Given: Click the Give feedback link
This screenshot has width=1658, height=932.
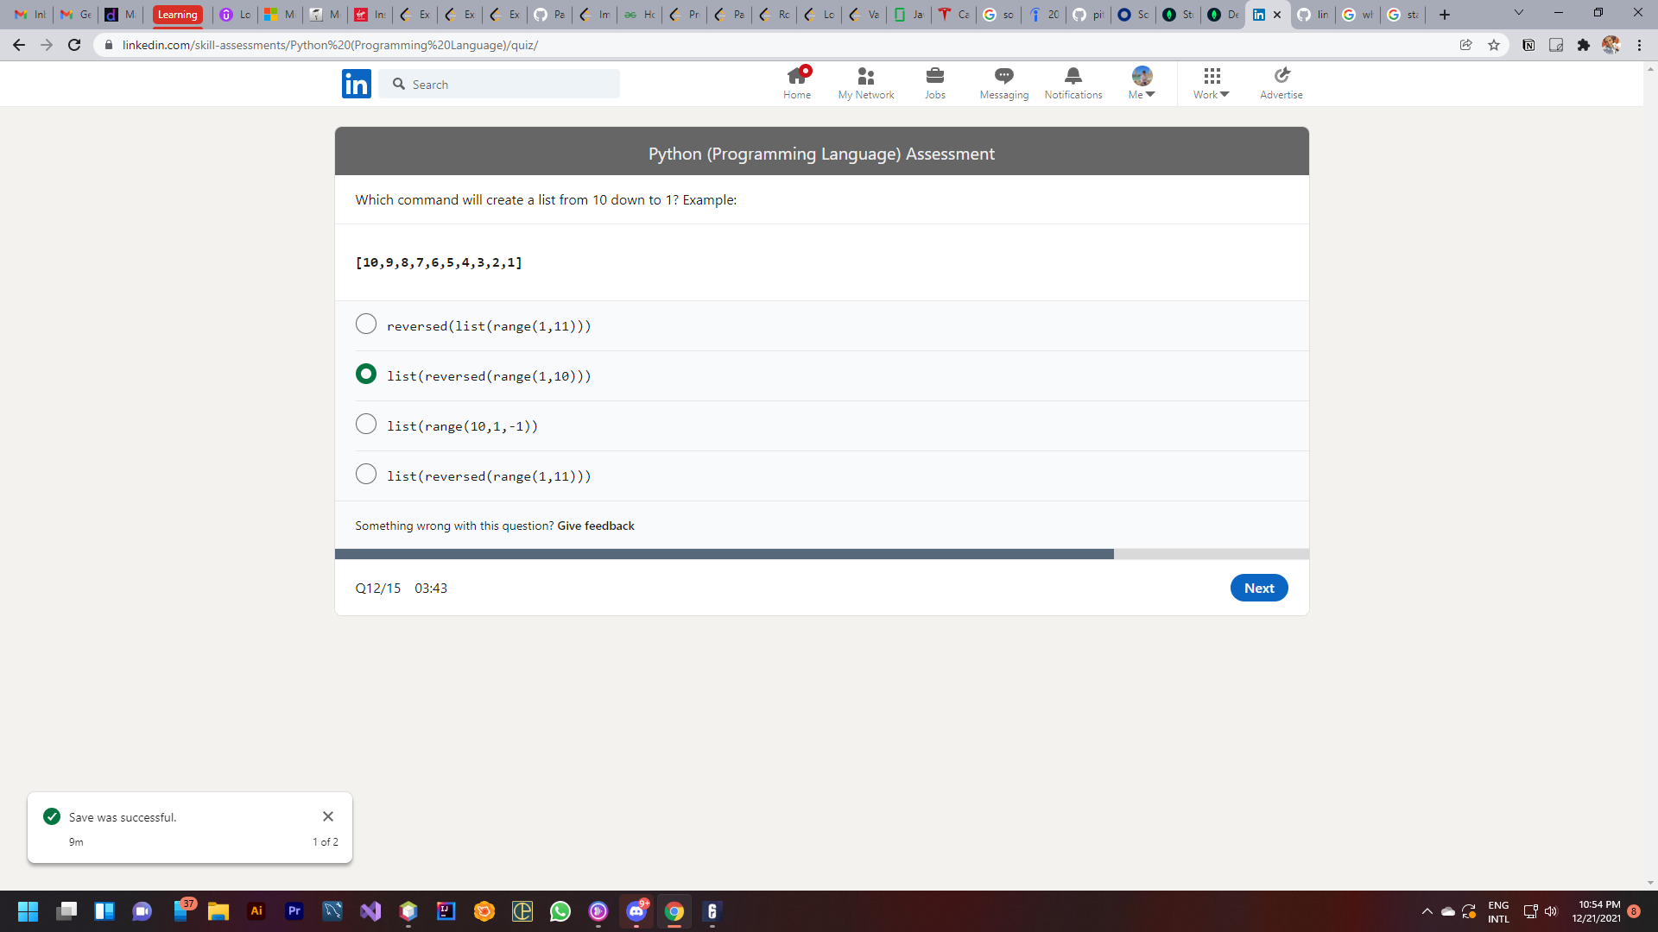Looking at the screenshot, I should click(595, 526).
